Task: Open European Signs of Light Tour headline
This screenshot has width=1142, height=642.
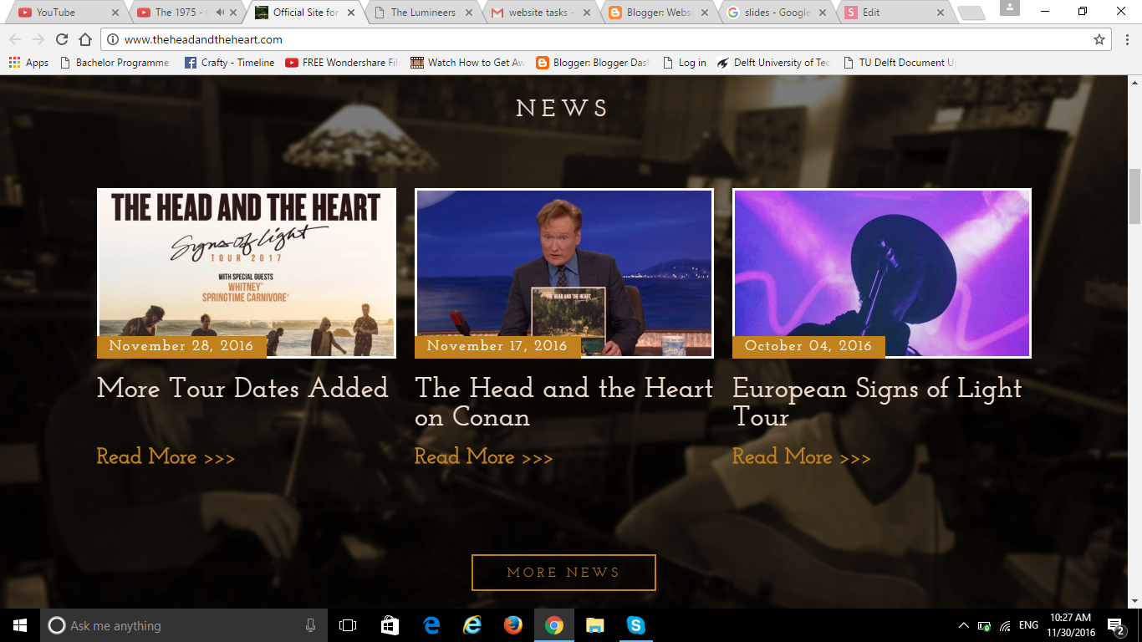Action: [877, 403]
